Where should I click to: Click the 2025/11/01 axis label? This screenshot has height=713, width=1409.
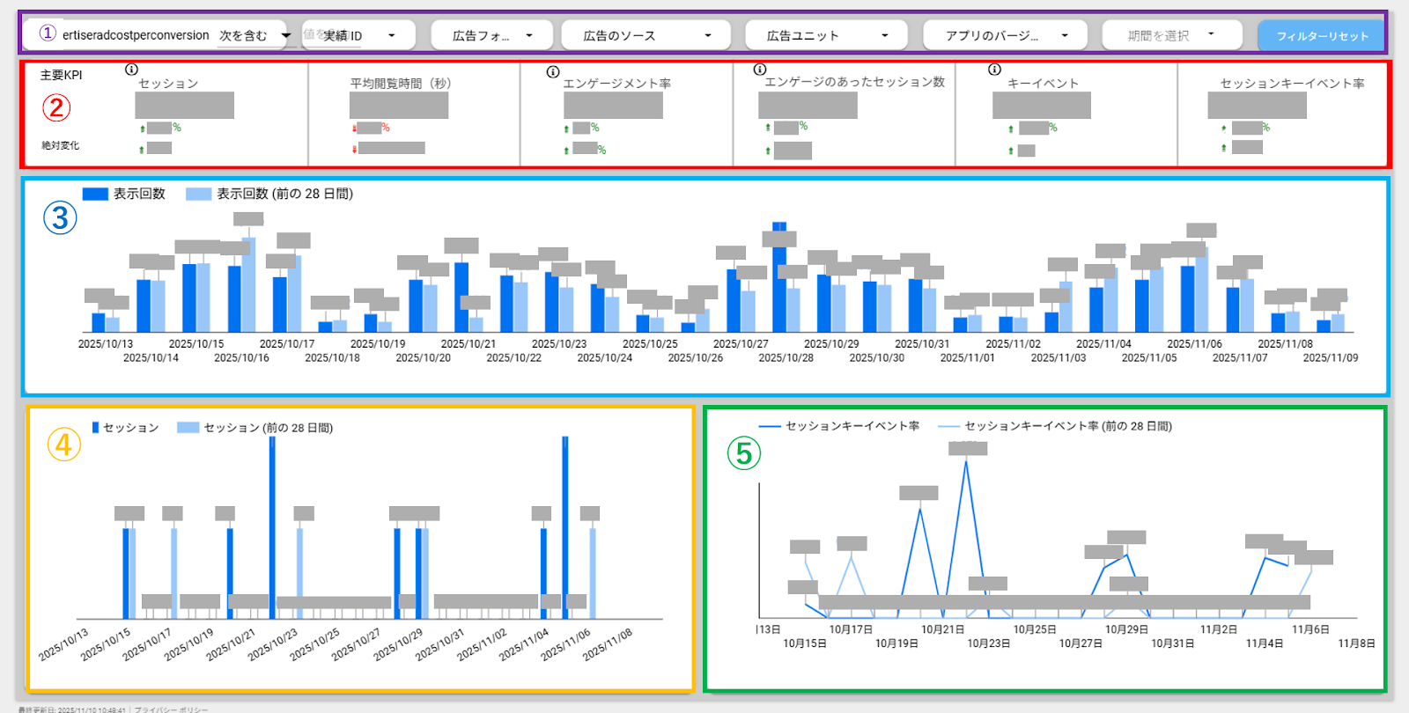[x=968, y=358]
